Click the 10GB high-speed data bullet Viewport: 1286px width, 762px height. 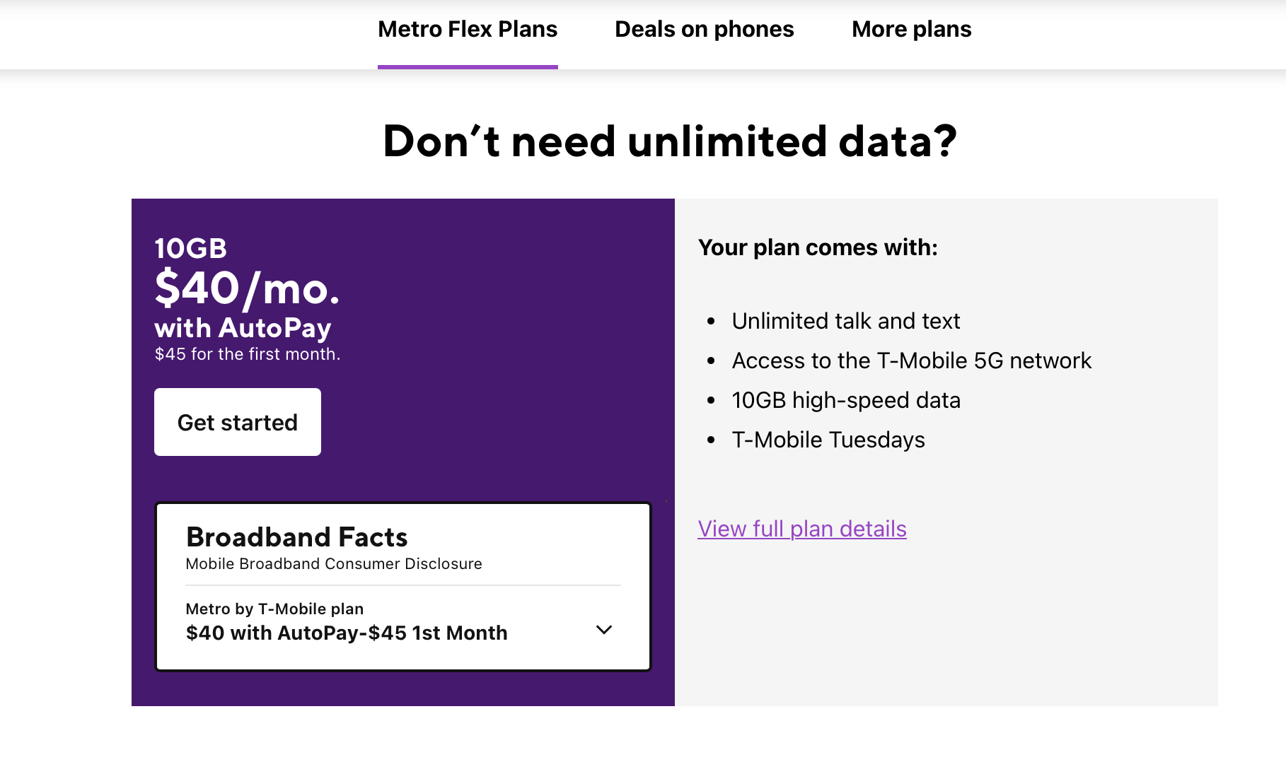tap(846, 399)
